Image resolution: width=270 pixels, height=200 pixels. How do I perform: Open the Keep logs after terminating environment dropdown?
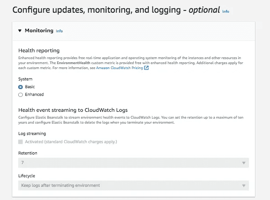[133, 185]
